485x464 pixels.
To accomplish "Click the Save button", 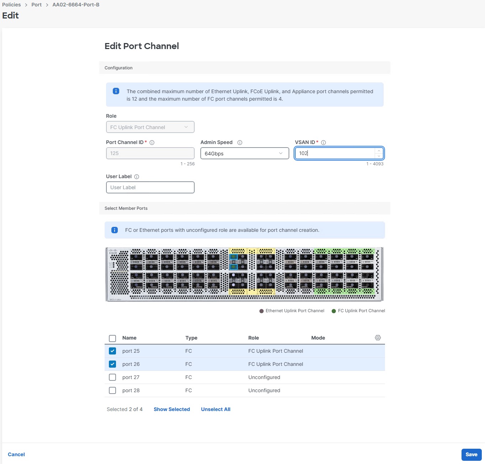I will tap(471, 454).
